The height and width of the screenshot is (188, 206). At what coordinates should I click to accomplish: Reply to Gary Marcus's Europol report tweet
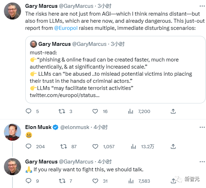pos(29,111)
